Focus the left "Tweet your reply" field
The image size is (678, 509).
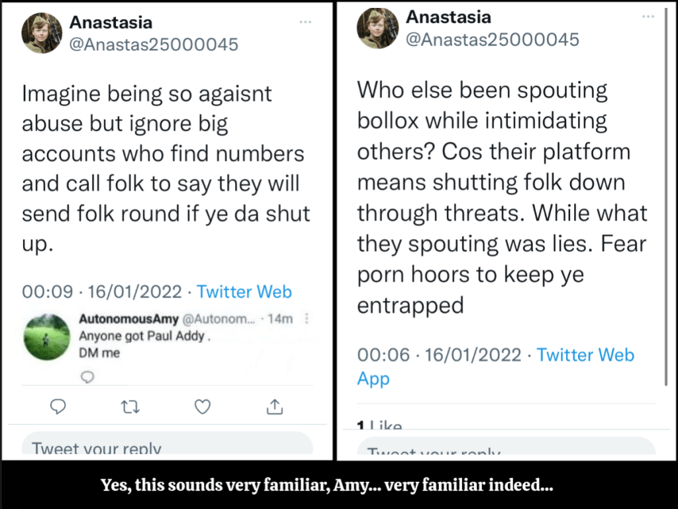tap(167, 447)
